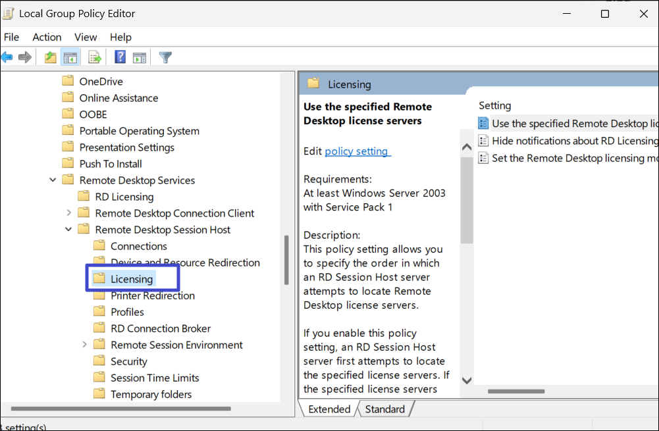This screenshot has height=431, width=659.
Task: Click the Forward arrow toolbar icon
Action: tap(25, 58)
